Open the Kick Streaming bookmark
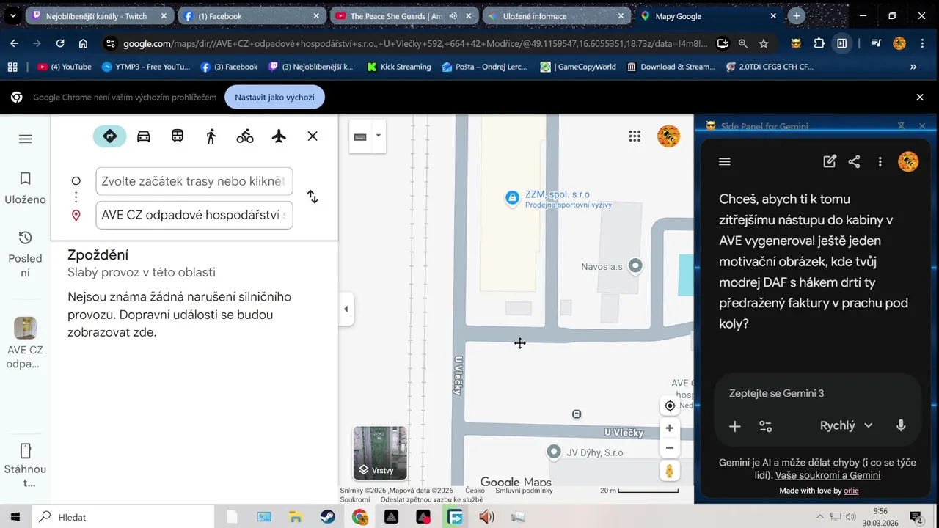 398,67
